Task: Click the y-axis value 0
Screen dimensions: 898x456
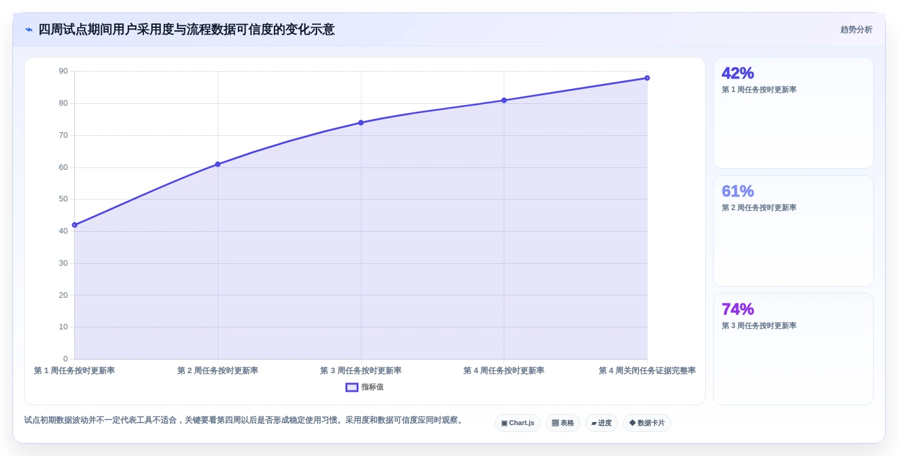Action: tap(66, 359)
